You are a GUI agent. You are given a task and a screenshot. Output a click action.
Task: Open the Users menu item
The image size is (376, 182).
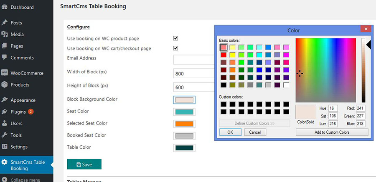click(x=16, y=123)
